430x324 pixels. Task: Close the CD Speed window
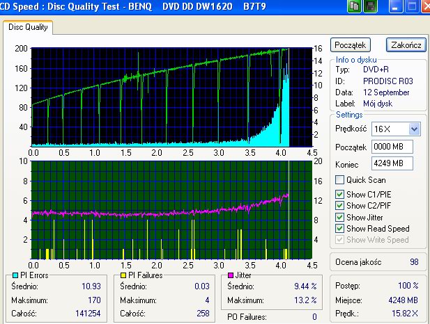[x=426, y=6]
